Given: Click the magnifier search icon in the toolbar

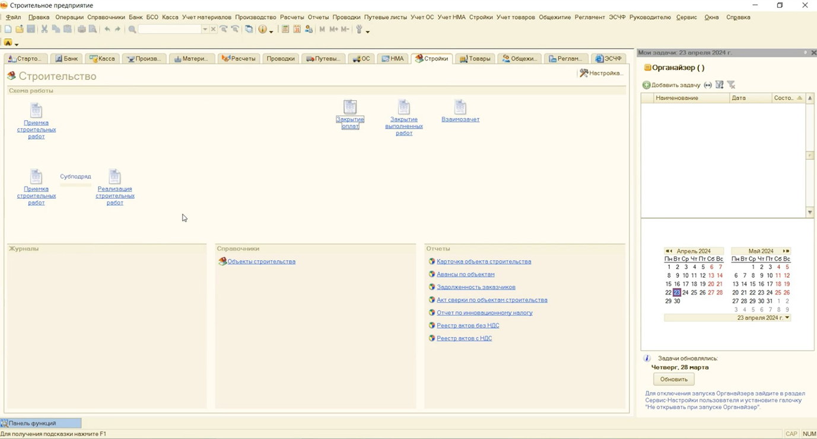Looking at the screenshot, I should 132,29.
